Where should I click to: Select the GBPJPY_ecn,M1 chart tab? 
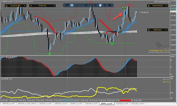click(107, 104)
